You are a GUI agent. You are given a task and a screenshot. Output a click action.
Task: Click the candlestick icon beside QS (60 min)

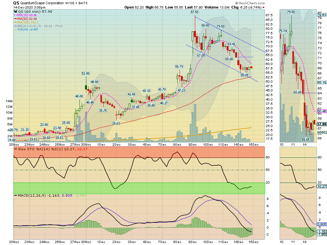[x=15, y=12]
